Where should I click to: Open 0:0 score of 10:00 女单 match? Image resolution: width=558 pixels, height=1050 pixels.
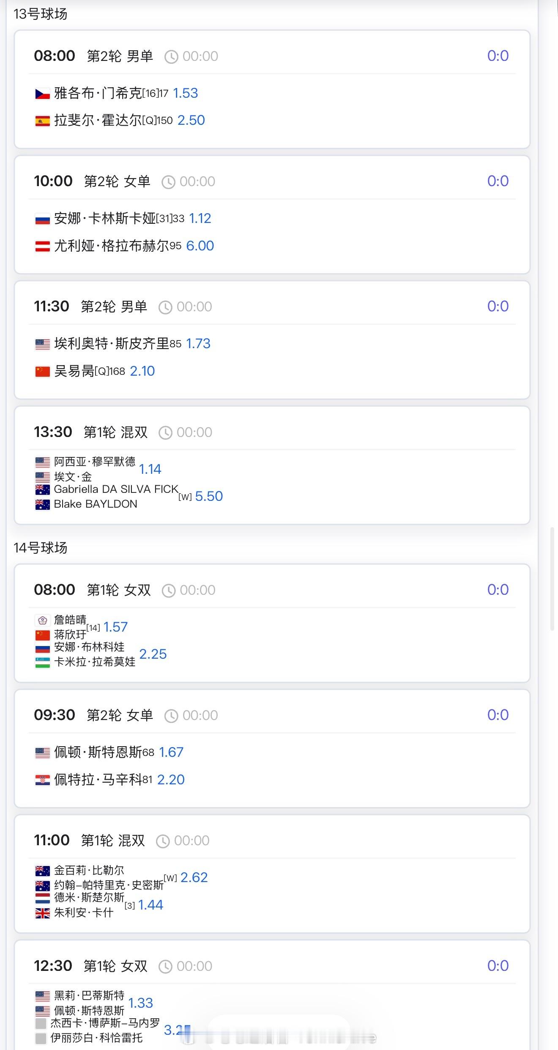click(498, 181)
